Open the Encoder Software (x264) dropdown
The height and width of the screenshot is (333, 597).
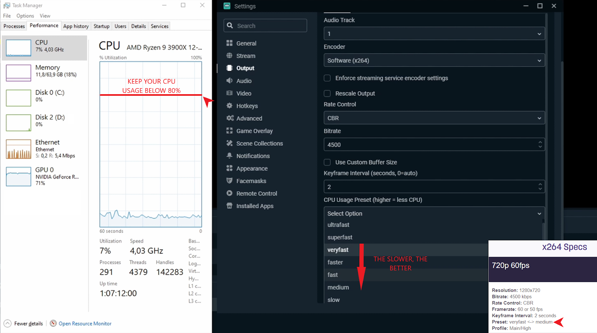(x=434, y=60)
